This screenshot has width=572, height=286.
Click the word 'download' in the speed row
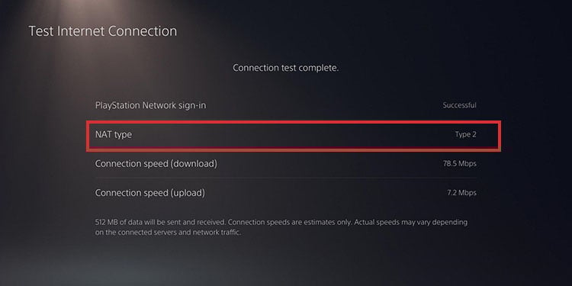pyautogui.click(x=194, y=164)
